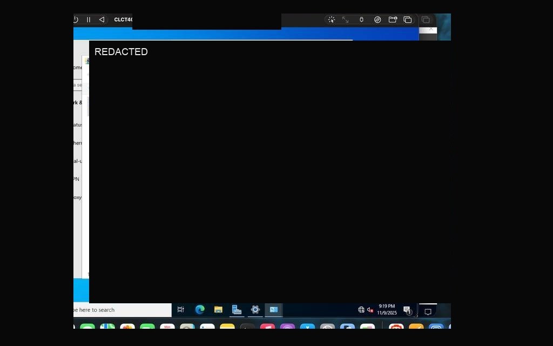
Task: Go to Home in Settings sidebar
Action: (x=78, y=68)
